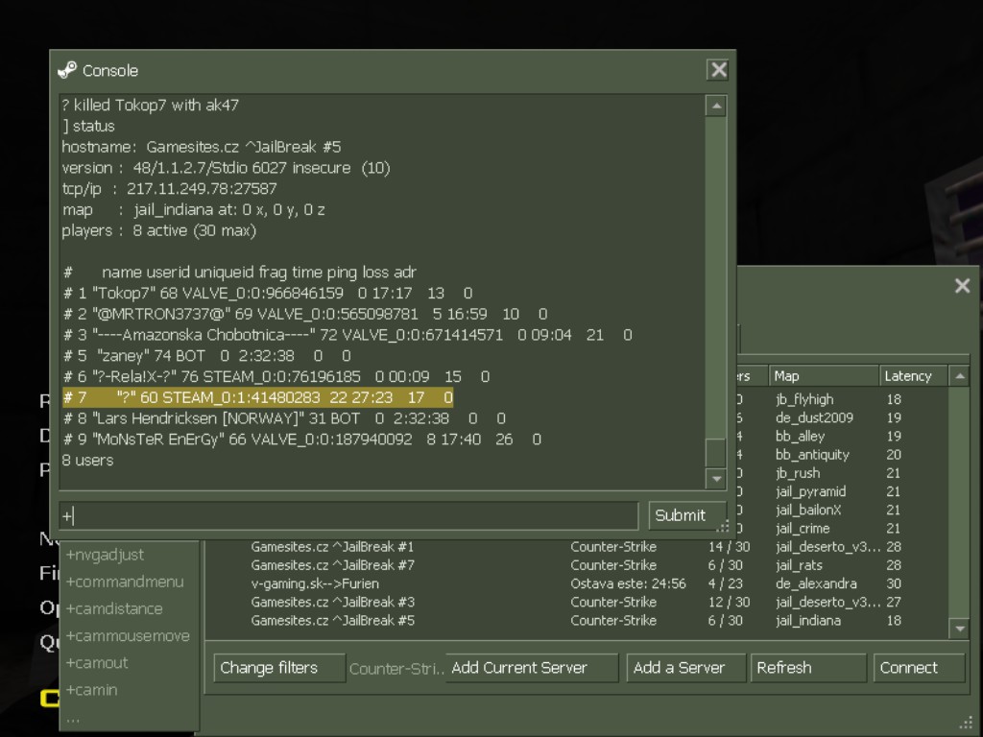Click the jail_crime map entry

pyautogui.click(x=803, y=529)
